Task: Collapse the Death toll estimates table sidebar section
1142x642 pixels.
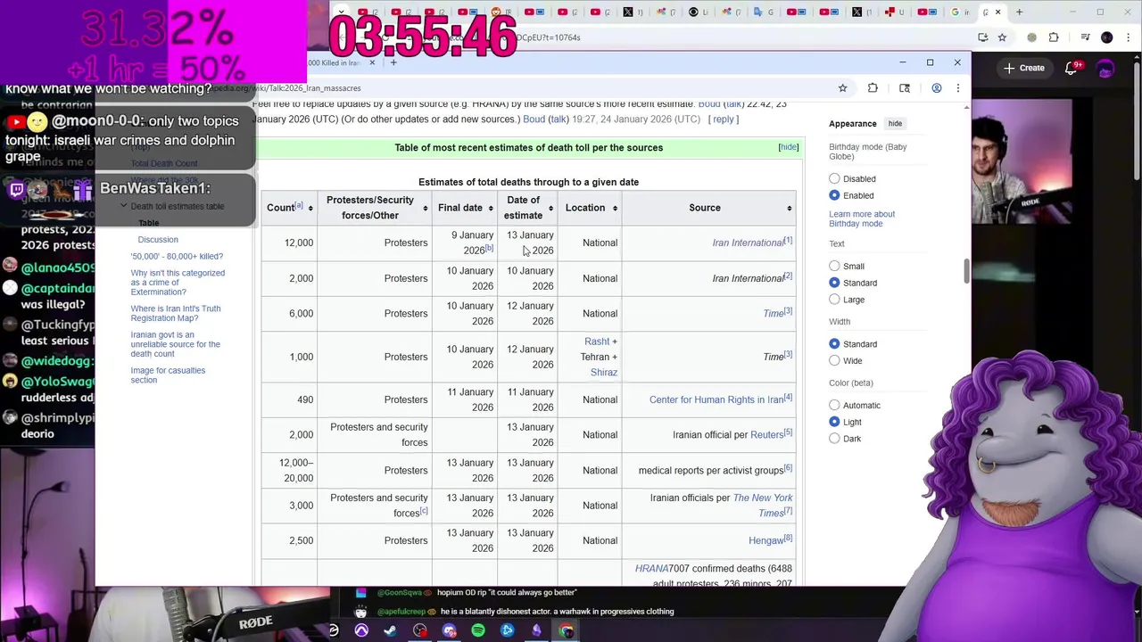Action: (124, 206)
